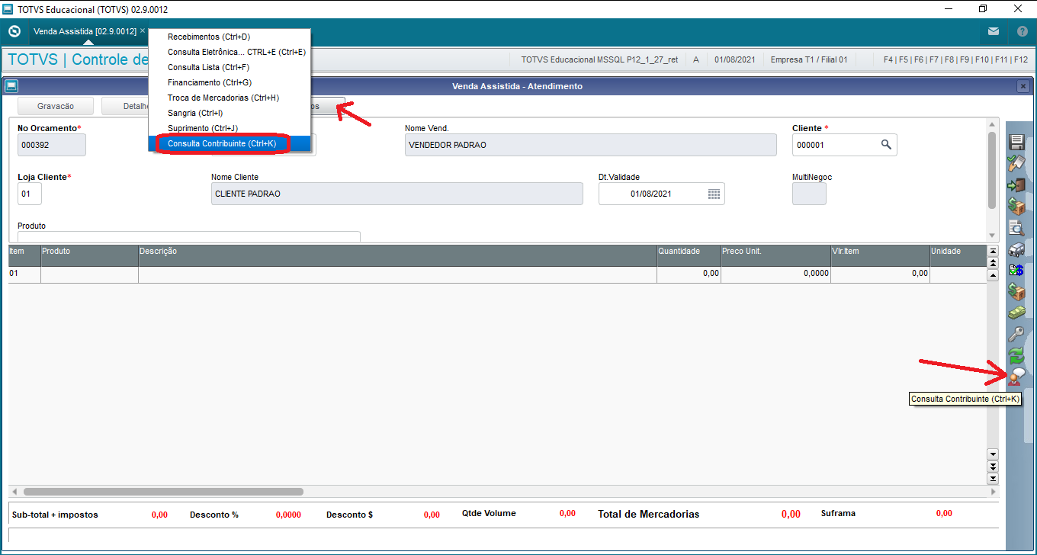
Task: Switch to Venda Assistida [02.9.0012] tab
Action: [x=85, y=31]
